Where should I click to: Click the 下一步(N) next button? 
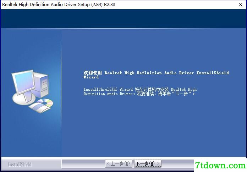click(x=148, y=164)
